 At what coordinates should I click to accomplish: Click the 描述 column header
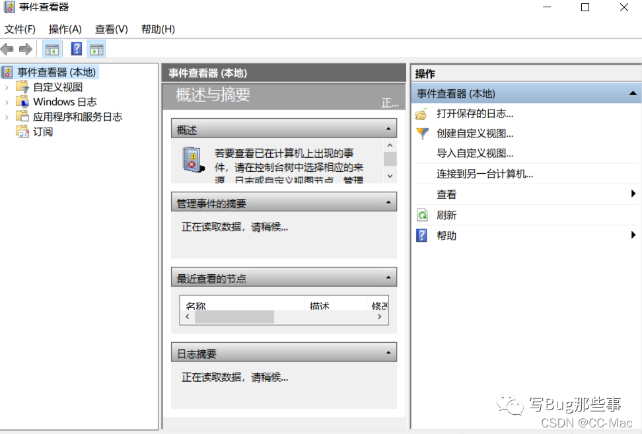[x=336, y=305]
